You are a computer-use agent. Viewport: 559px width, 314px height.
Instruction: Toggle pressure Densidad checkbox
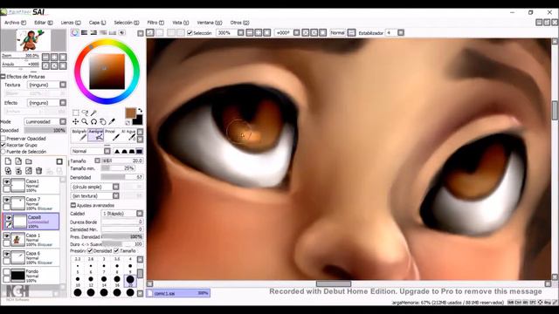point(90,251)
